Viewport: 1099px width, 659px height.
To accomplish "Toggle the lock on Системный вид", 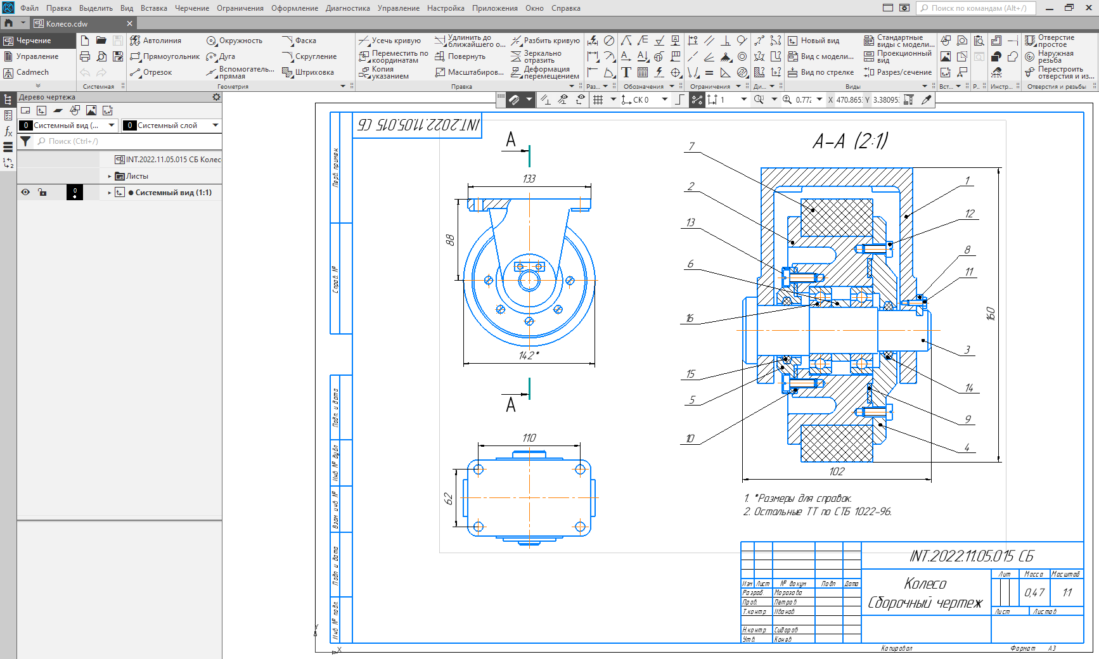I will click(x=42, y=192).
